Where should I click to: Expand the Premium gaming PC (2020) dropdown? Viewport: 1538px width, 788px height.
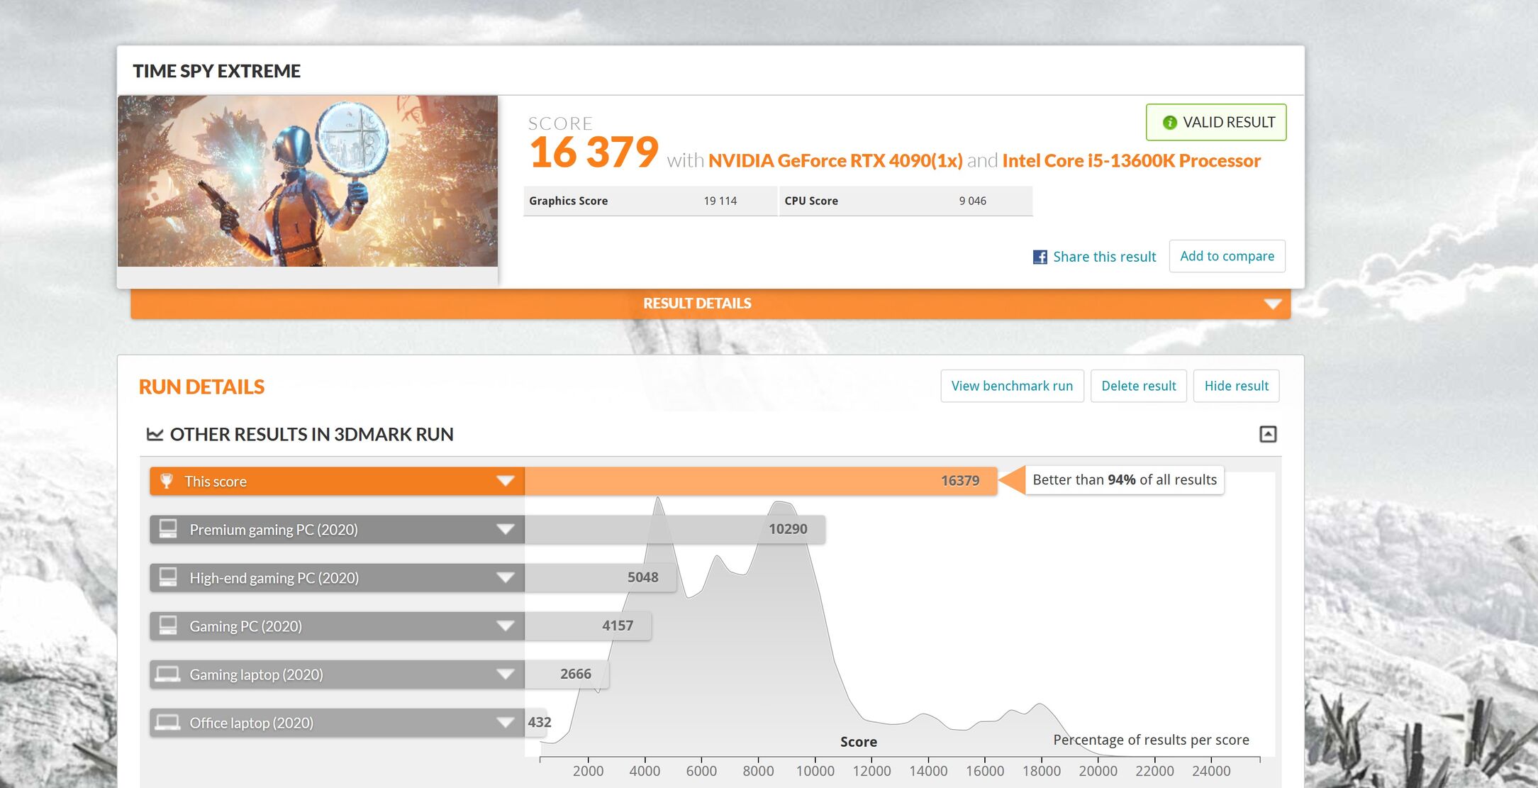pyautogui.click(x=505, y=529)
